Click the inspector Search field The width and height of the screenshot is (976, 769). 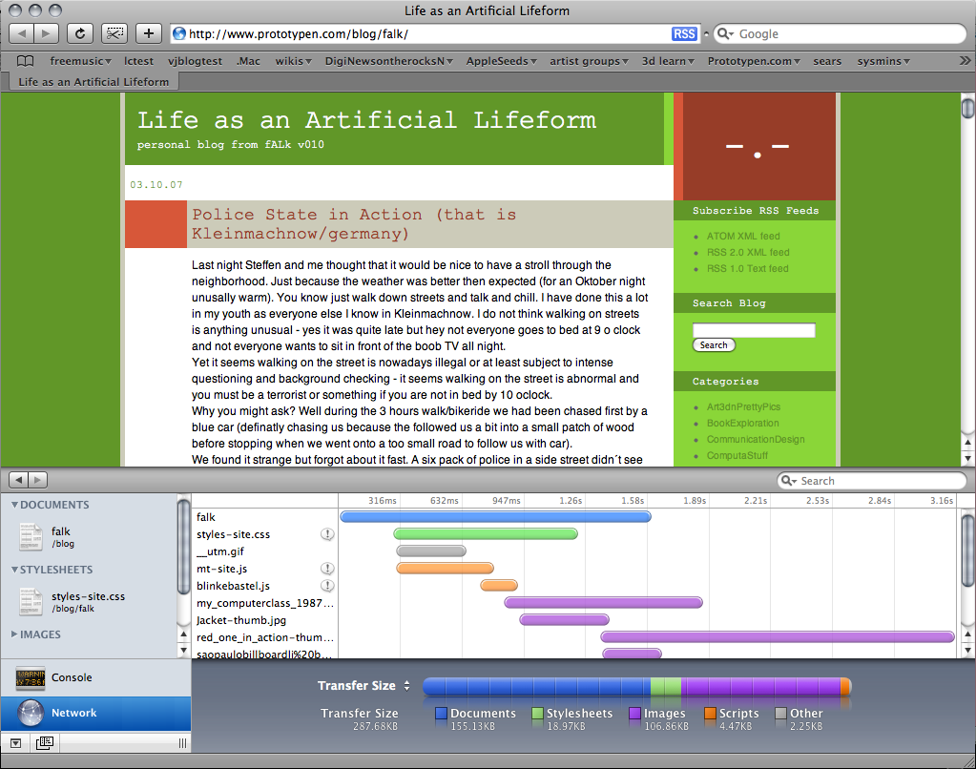(x=872, y=481)
